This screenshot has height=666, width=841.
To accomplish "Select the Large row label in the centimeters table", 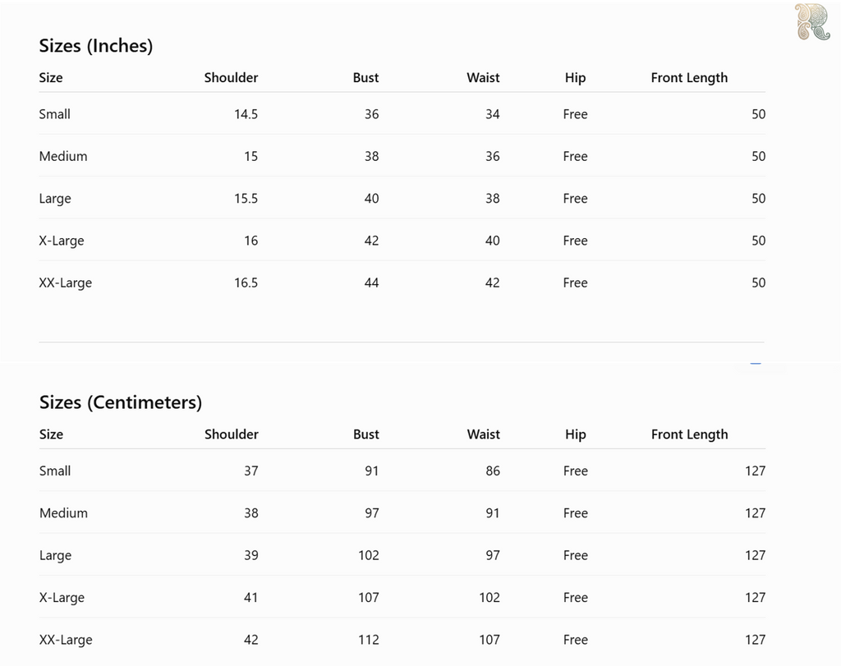I will [x=55, y=555].
